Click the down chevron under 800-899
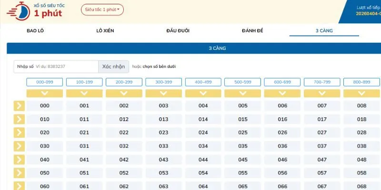381x190 pixels. pyautogui.click(x=361, y=93)
